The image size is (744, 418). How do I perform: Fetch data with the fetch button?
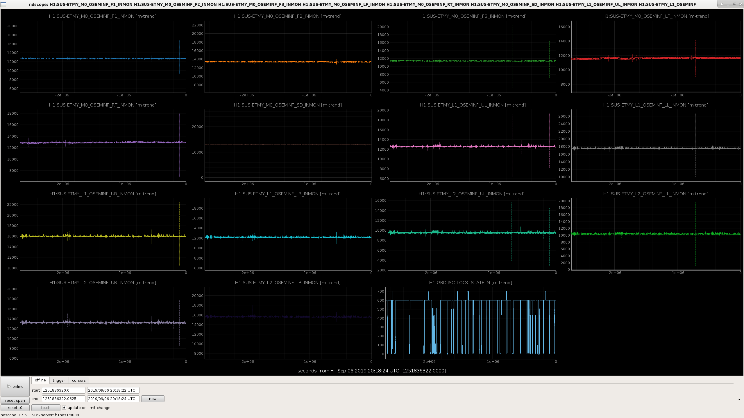pyautogui.click(x=46, y=408)
